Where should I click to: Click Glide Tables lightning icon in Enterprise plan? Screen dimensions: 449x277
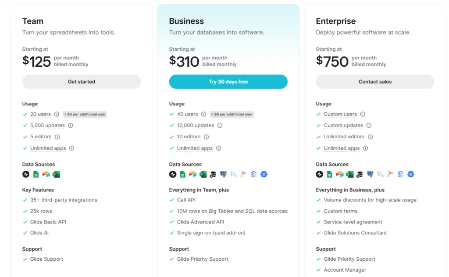click(x=320, y=174)
